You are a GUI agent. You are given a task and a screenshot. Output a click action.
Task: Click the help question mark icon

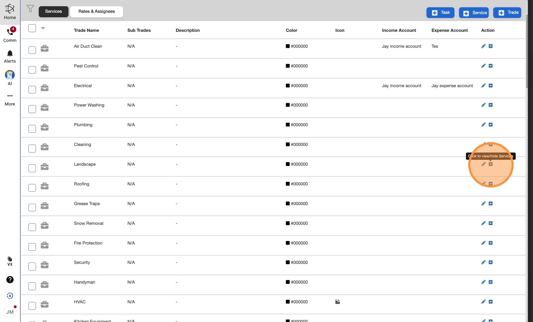(x=10, y=279)
